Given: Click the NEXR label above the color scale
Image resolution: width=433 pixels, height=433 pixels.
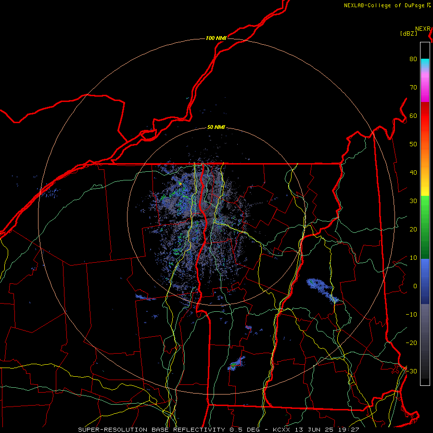Looking at the screenshot, I should [x=423, y=29].
